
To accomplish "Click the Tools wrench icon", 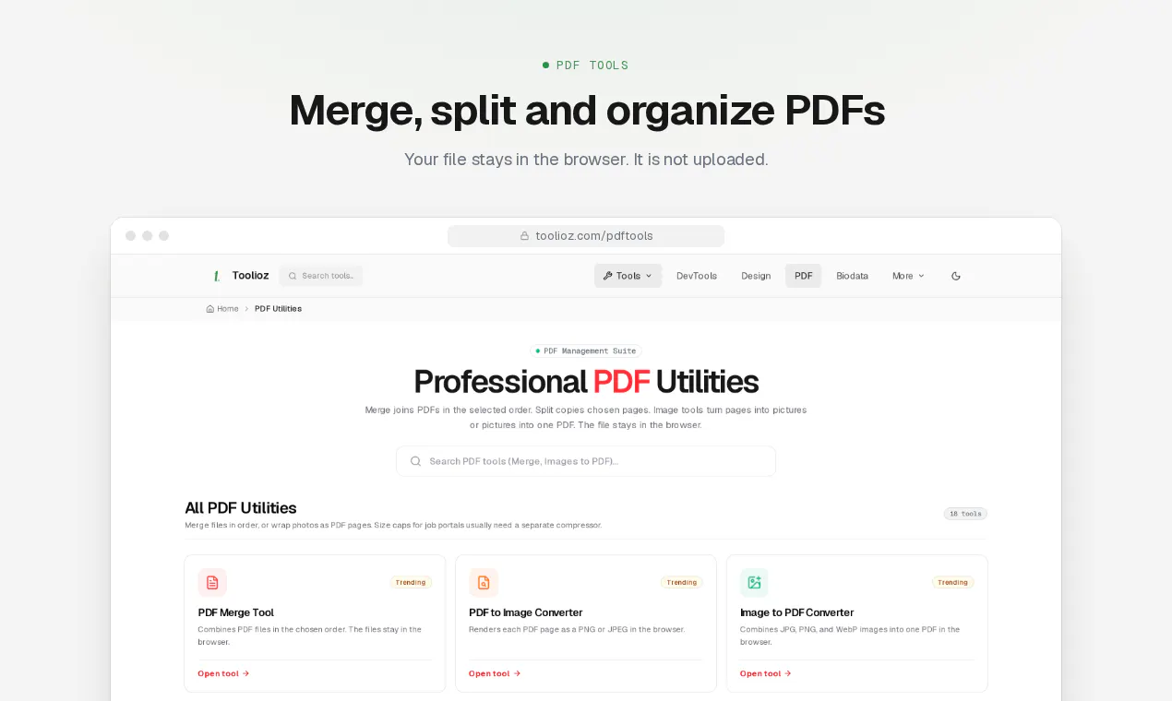I will pos(608,276).
